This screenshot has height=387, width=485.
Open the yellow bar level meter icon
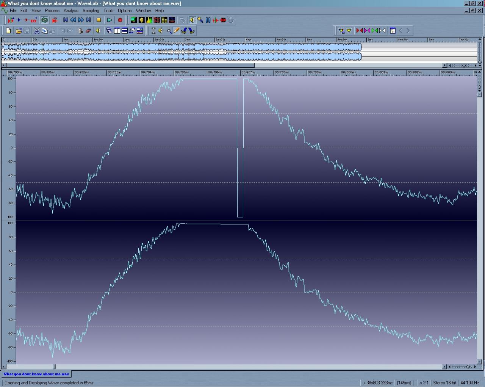(164, 20)
